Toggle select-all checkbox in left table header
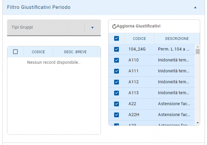This screenshot has height=145, width=207. (x=15, y=52)
